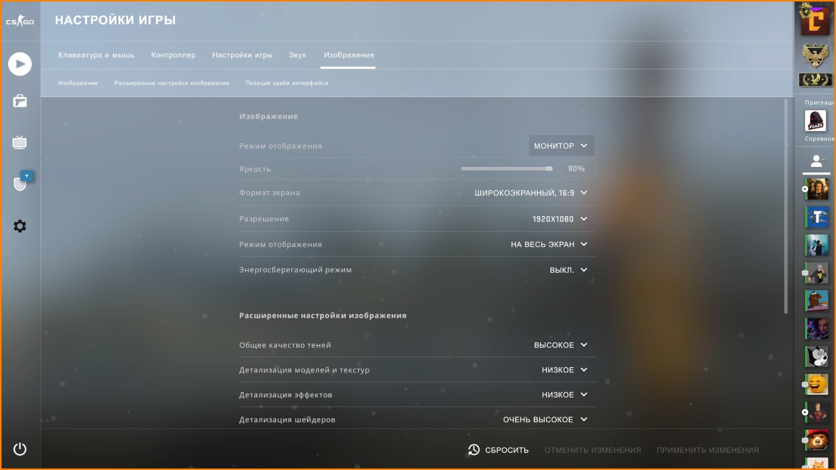Open the Монитор display mode dropdown
836x470 pixels.
561,146
